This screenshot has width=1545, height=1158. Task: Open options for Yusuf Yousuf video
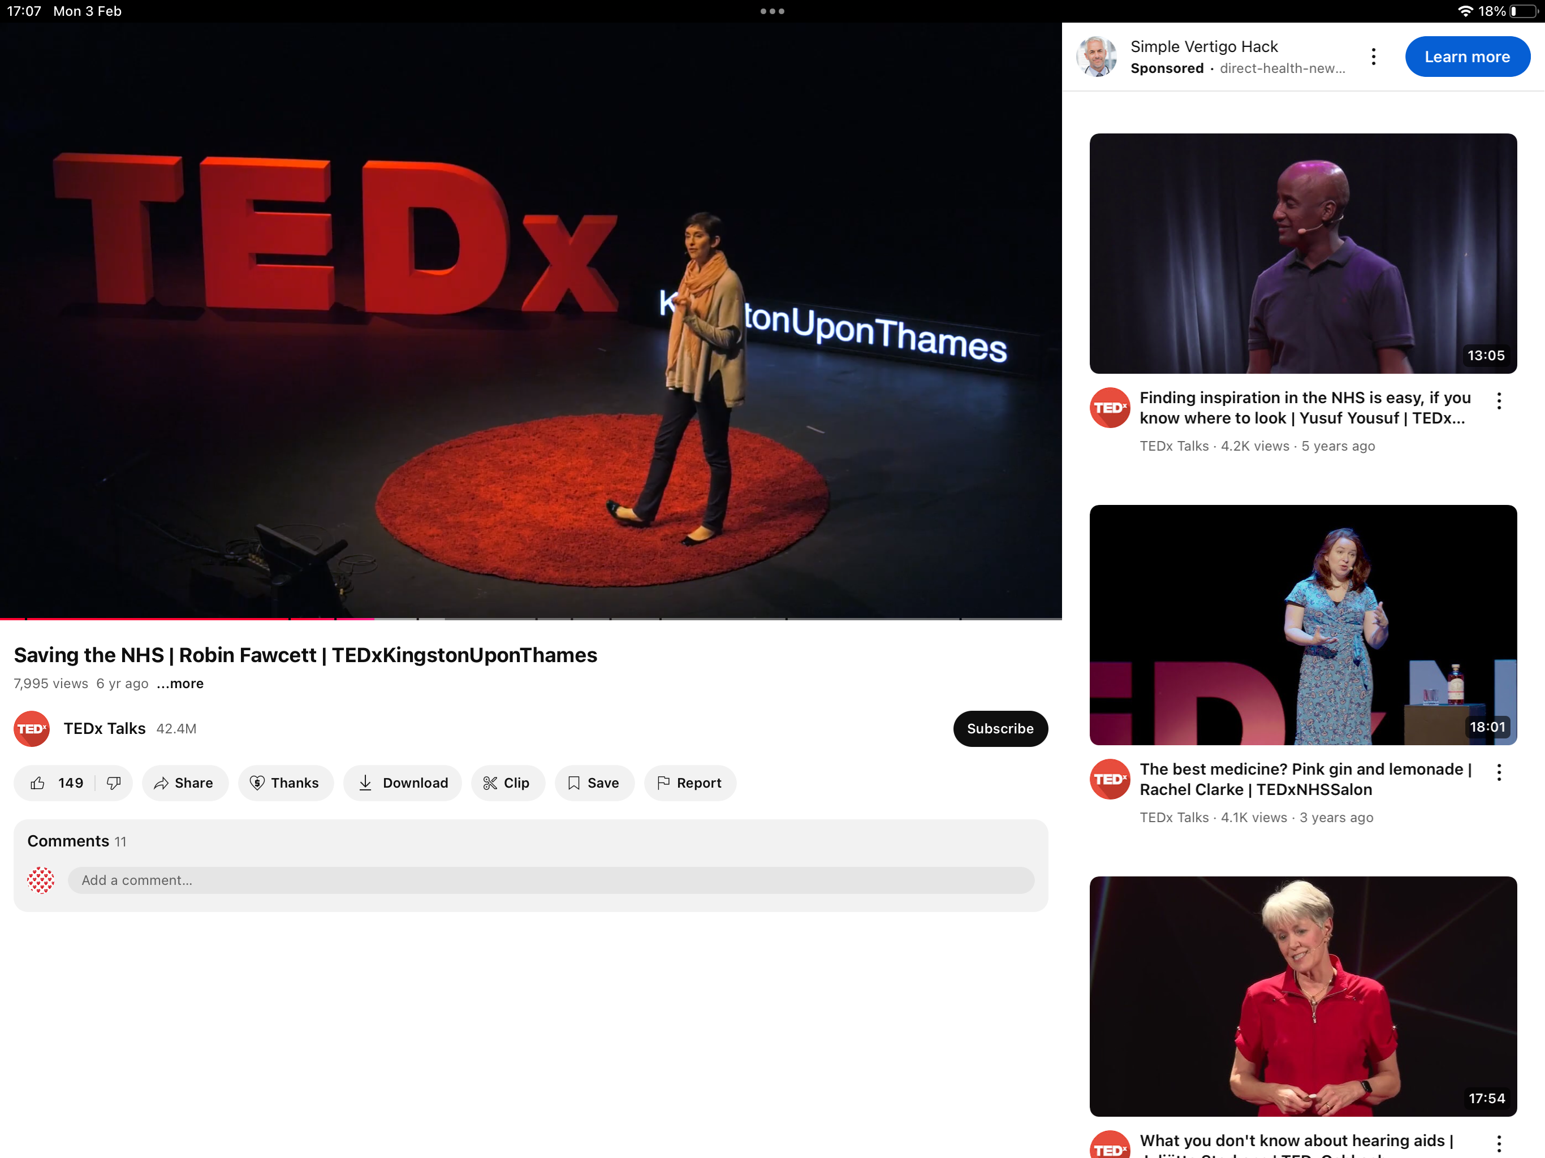tap(1499, 401)
